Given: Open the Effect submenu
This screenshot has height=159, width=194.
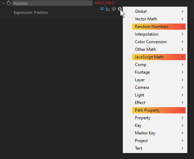Looking at the screenshot, I should [159, 103].
